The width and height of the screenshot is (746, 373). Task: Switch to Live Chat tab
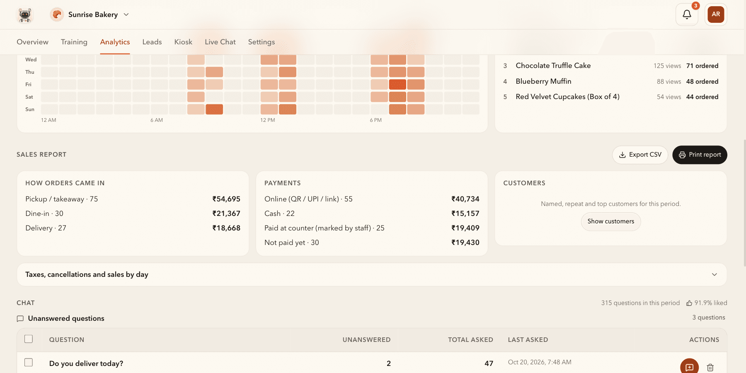tap(220, 42)
